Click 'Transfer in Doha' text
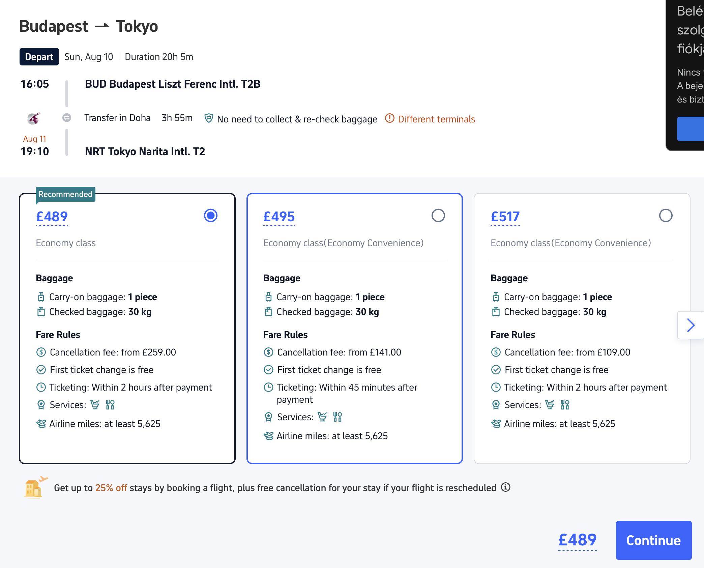Viewport: 704px width, 568px height. [x=117, y=118]
